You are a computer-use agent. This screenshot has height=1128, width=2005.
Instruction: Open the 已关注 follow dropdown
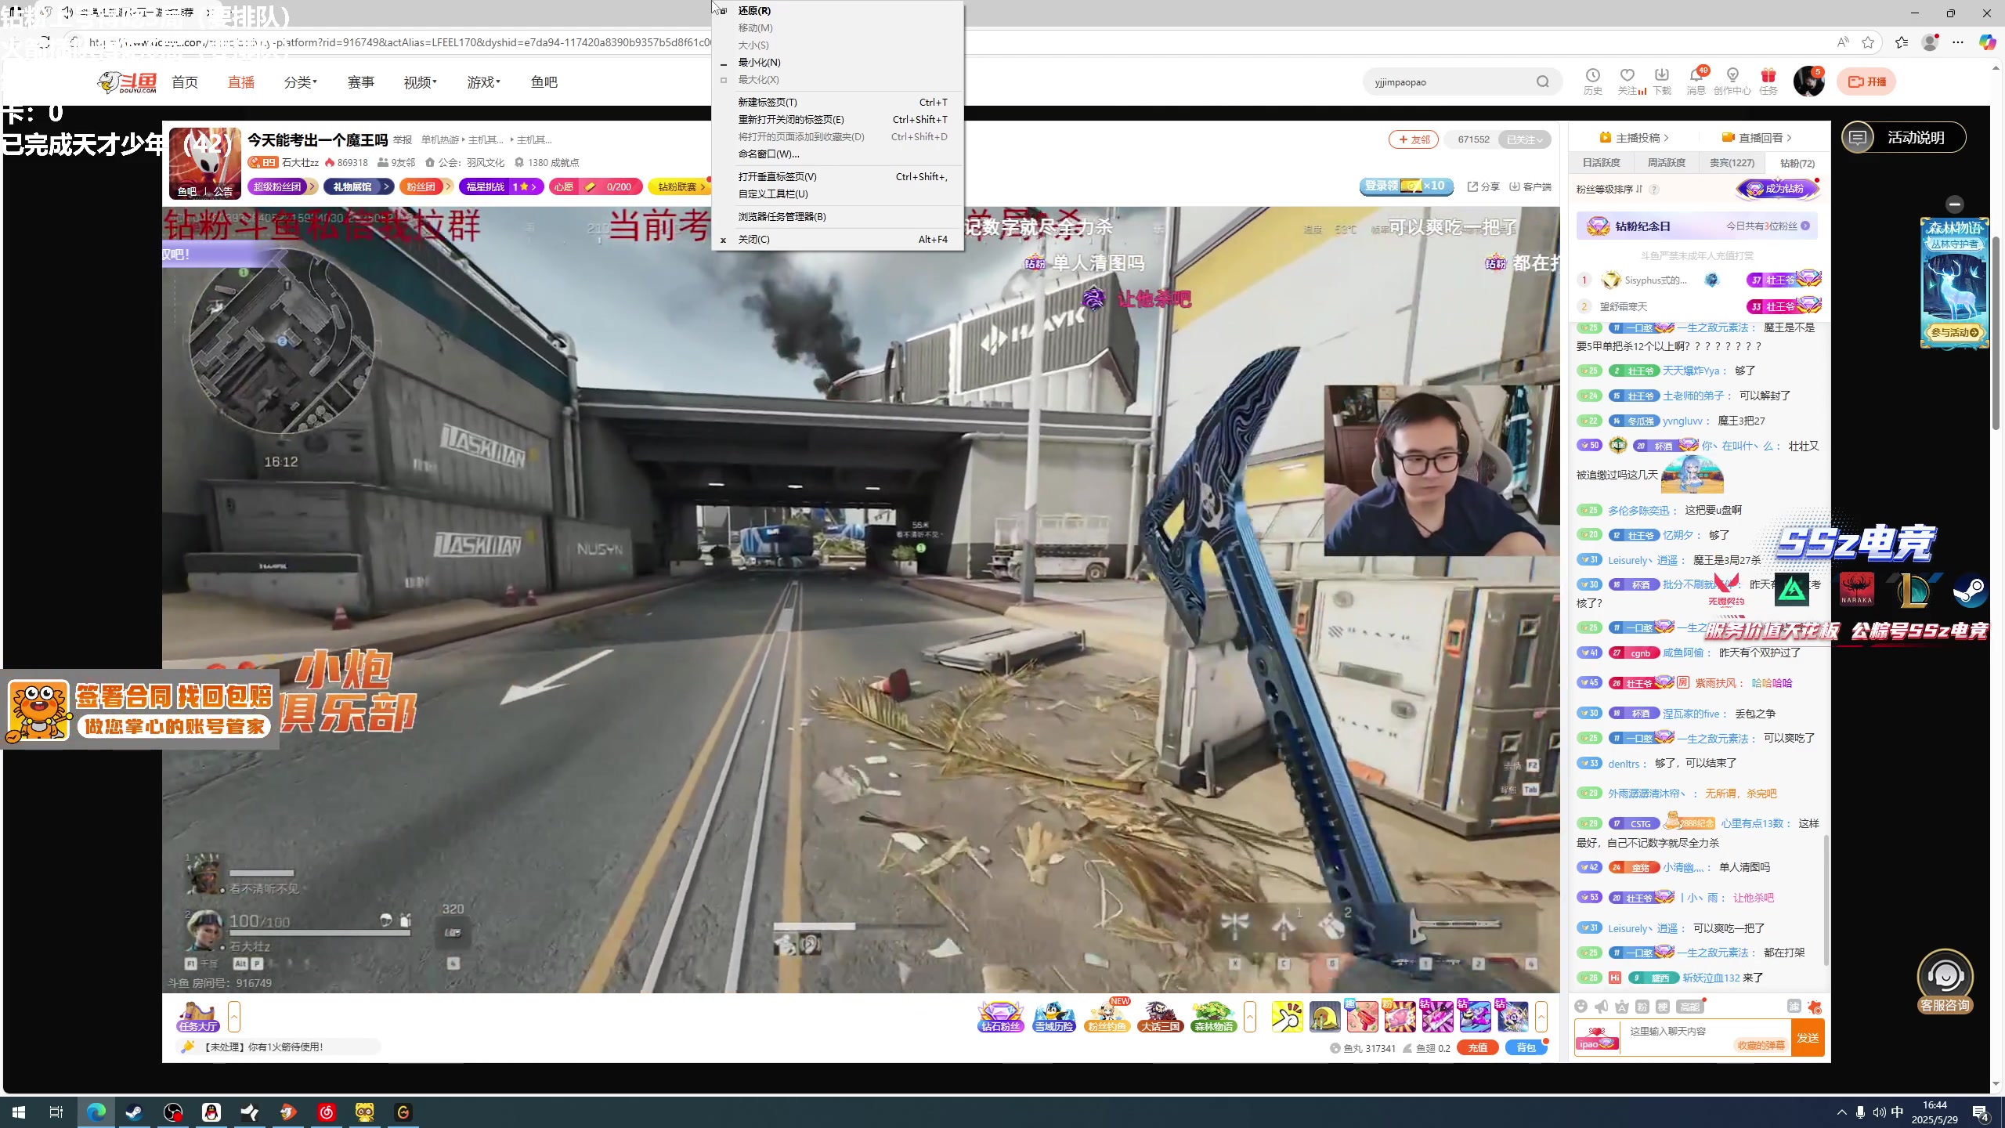1524,139
